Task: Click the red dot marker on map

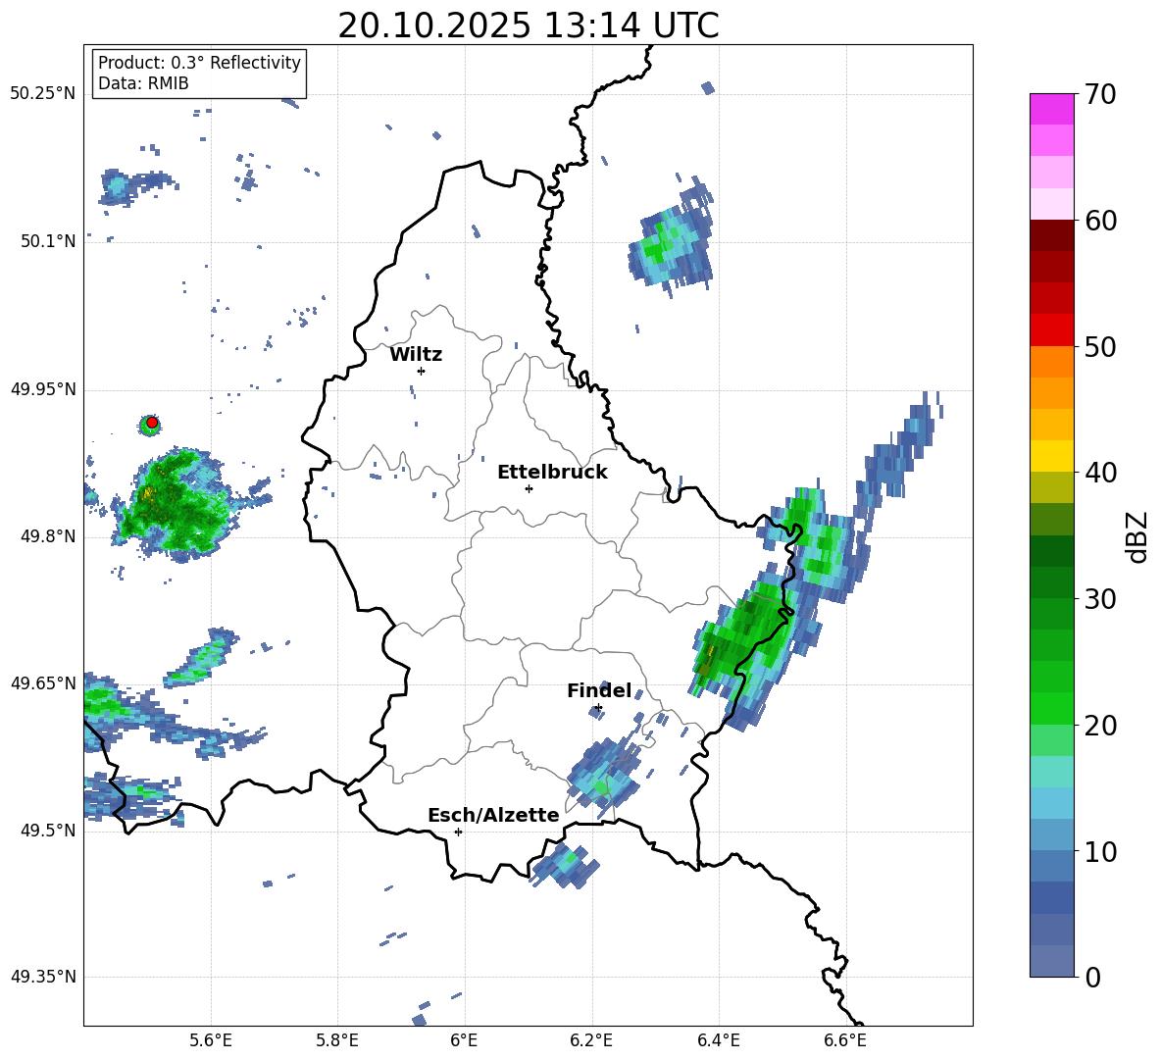Action: (x=152, y=423)
